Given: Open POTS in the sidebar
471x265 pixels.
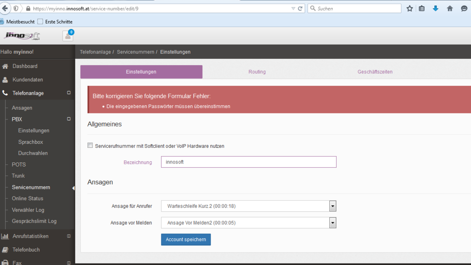Looking at the screenshot, I should (18, 164).
